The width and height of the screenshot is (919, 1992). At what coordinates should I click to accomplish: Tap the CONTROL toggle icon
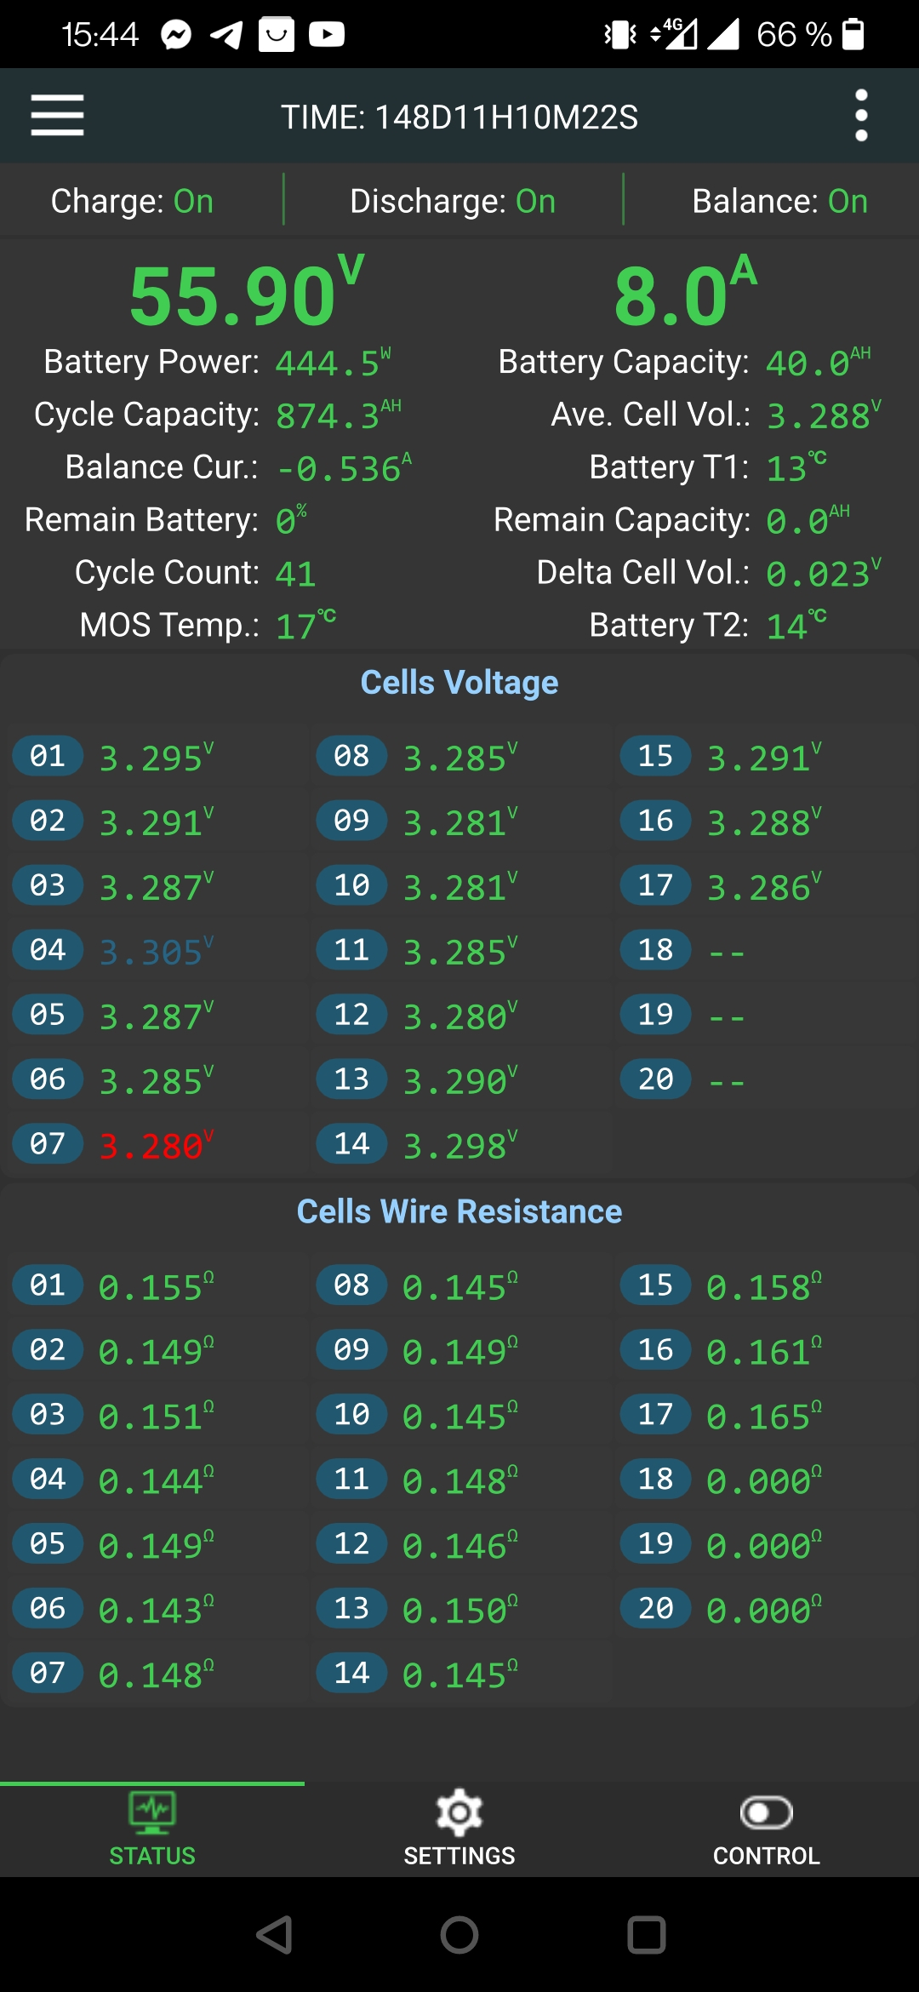[x=766, y=1812]
